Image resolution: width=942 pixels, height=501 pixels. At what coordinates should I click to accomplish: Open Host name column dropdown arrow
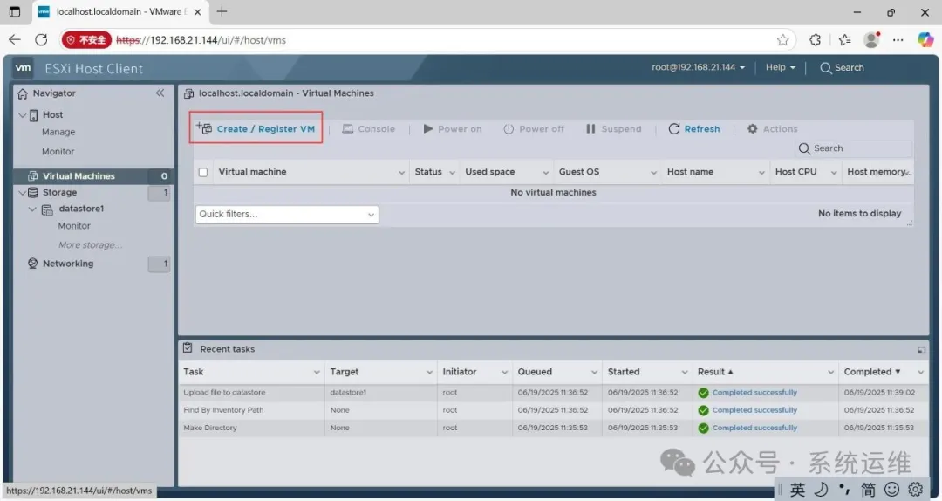761,173
